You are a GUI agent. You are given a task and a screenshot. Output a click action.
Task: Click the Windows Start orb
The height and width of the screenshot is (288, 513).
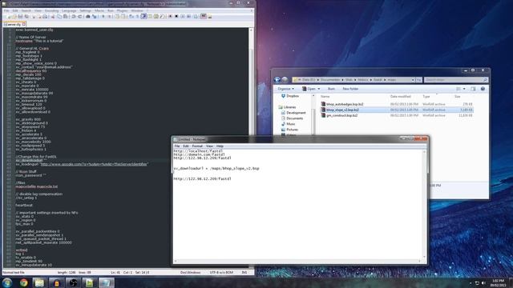[7, 282]
